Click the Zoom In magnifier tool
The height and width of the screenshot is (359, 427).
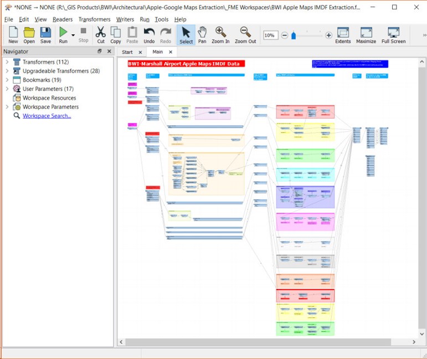(220, 35)
